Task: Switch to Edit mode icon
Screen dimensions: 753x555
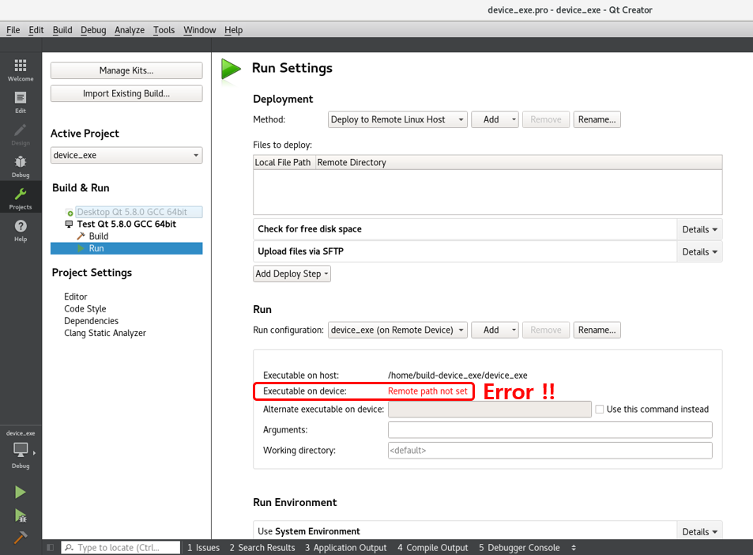Action: pyautogui.click(x=21, y=98)
